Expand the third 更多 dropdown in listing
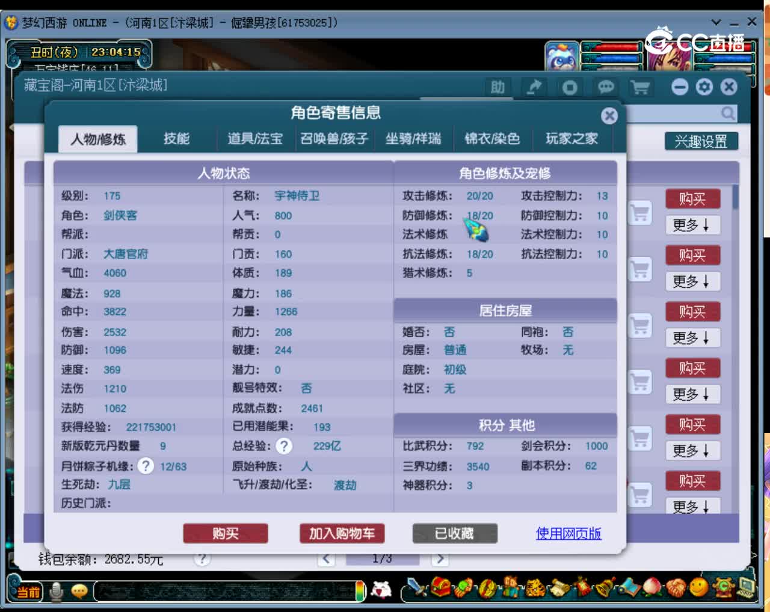 coord(692,338)
